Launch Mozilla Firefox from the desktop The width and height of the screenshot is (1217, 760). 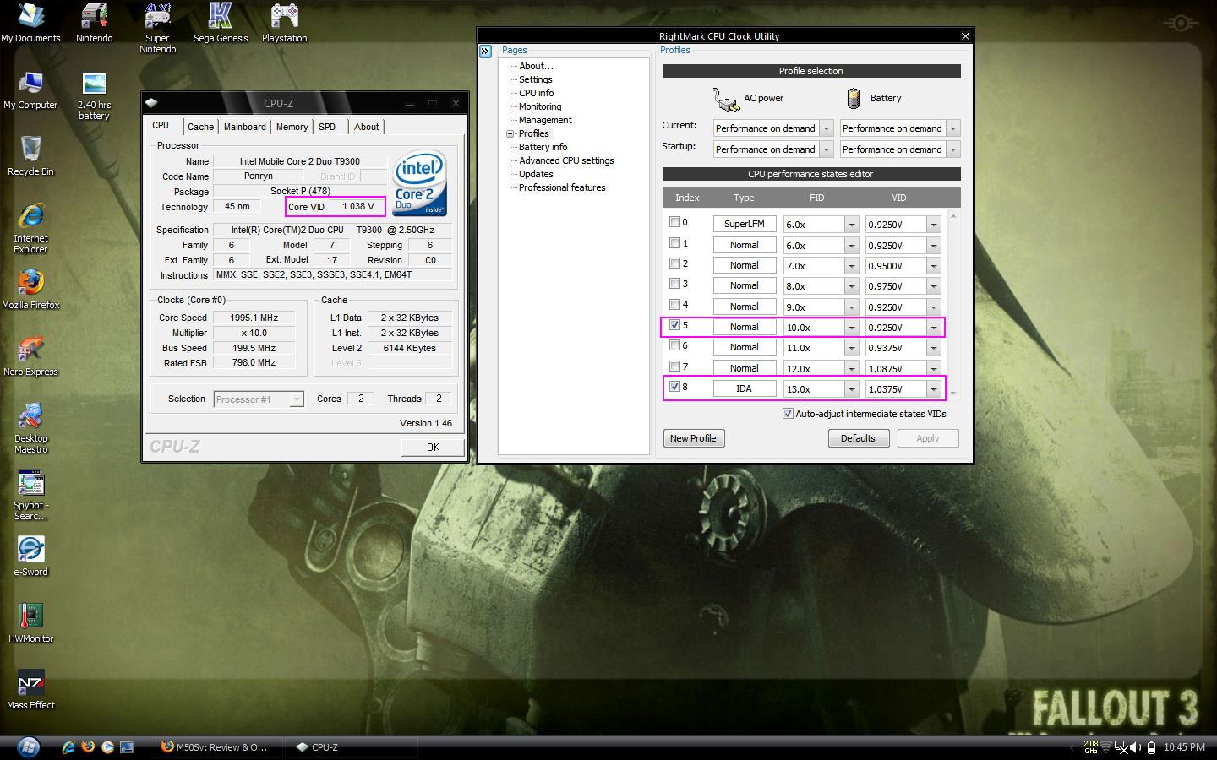[30, 290]
